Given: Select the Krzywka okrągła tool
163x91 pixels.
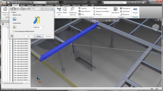Looking at the screenshot, I should coord(100,8).
